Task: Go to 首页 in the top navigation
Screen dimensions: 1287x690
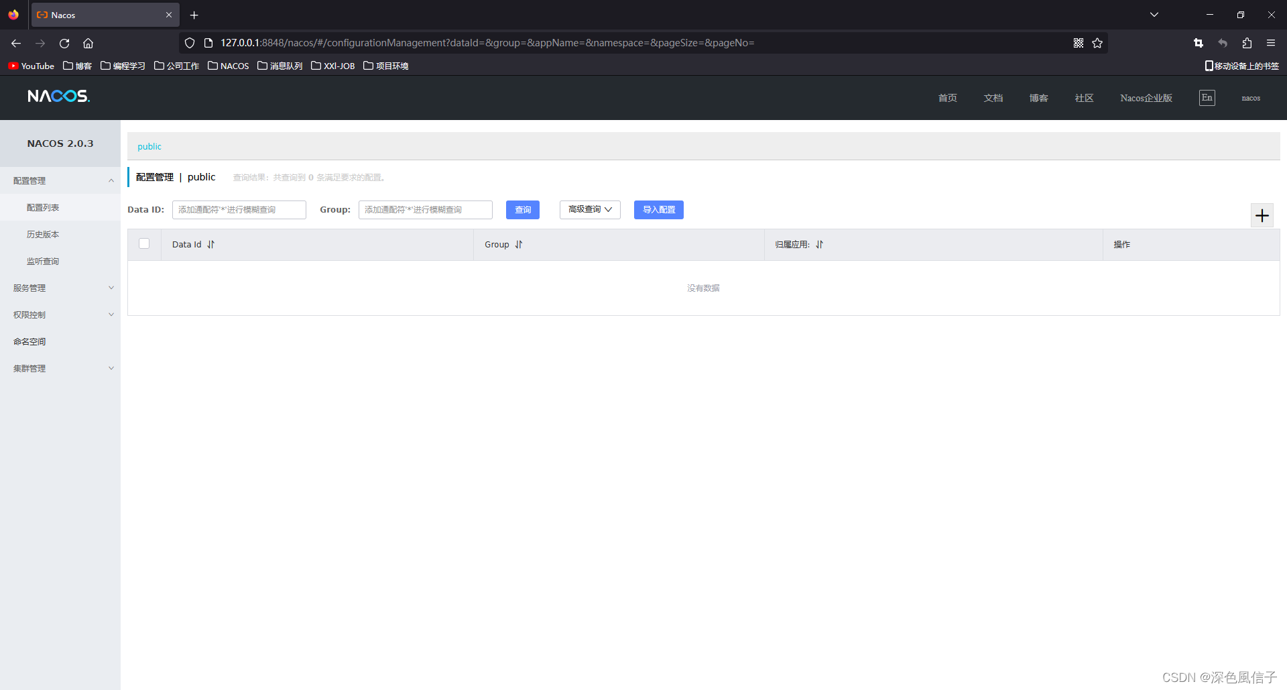Action: pyautogui.click(x=948, y=98)
